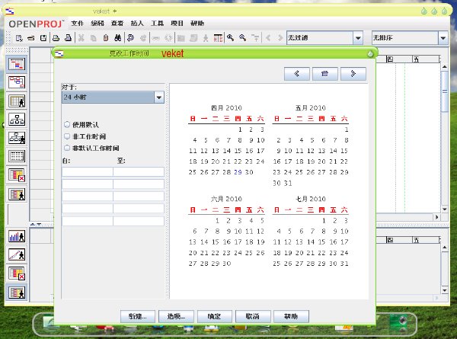
Task: Open the RBS chart view in sidebar
Action: pyautogui.click(x=17, y=138)
